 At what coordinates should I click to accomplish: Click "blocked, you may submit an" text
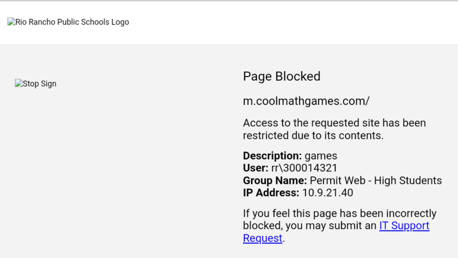(x=310, y=226)
